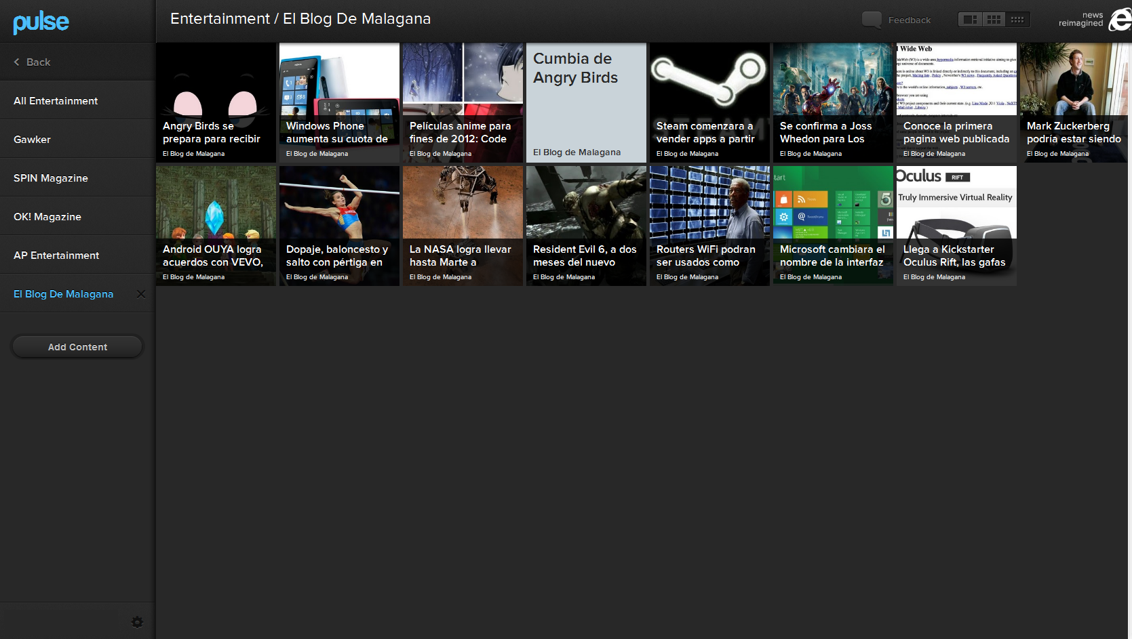Open Resident Evil 6 article
This screenshot has height=639, width=1132.
tap(586, 226)
